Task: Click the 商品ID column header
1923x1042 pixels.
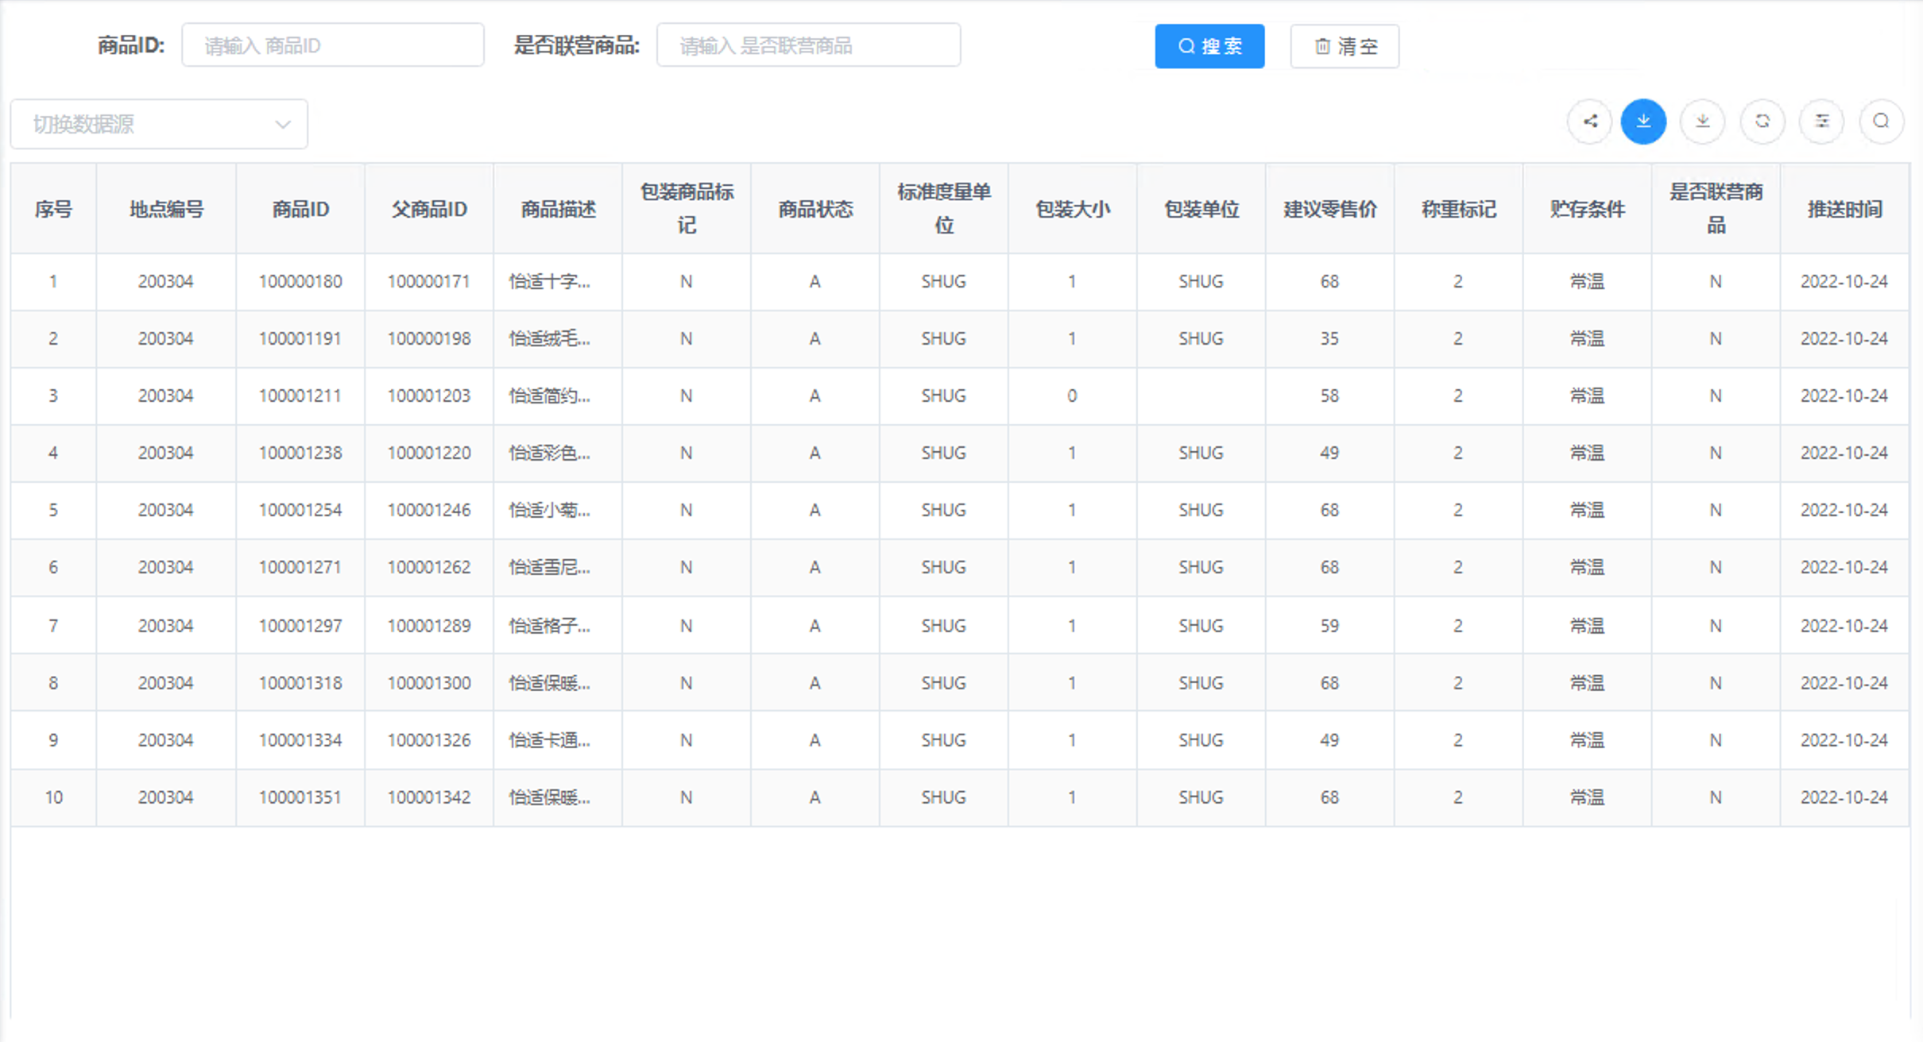Action: coord(300,208)
